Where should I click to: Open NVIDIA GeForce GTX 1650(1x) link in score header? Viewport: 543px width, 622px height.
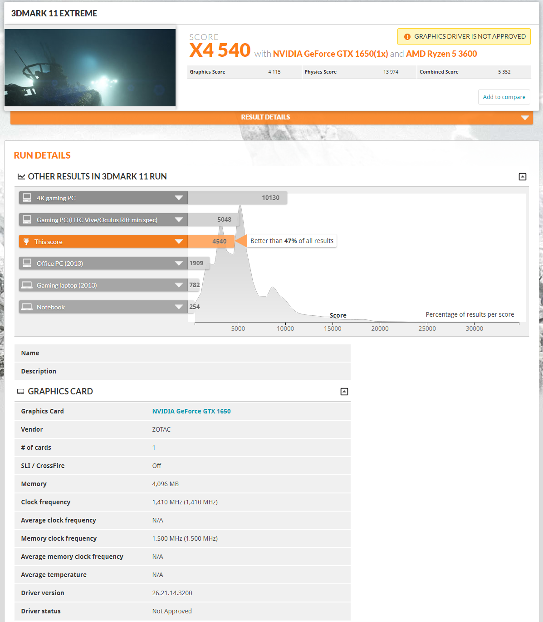(330, 54)
